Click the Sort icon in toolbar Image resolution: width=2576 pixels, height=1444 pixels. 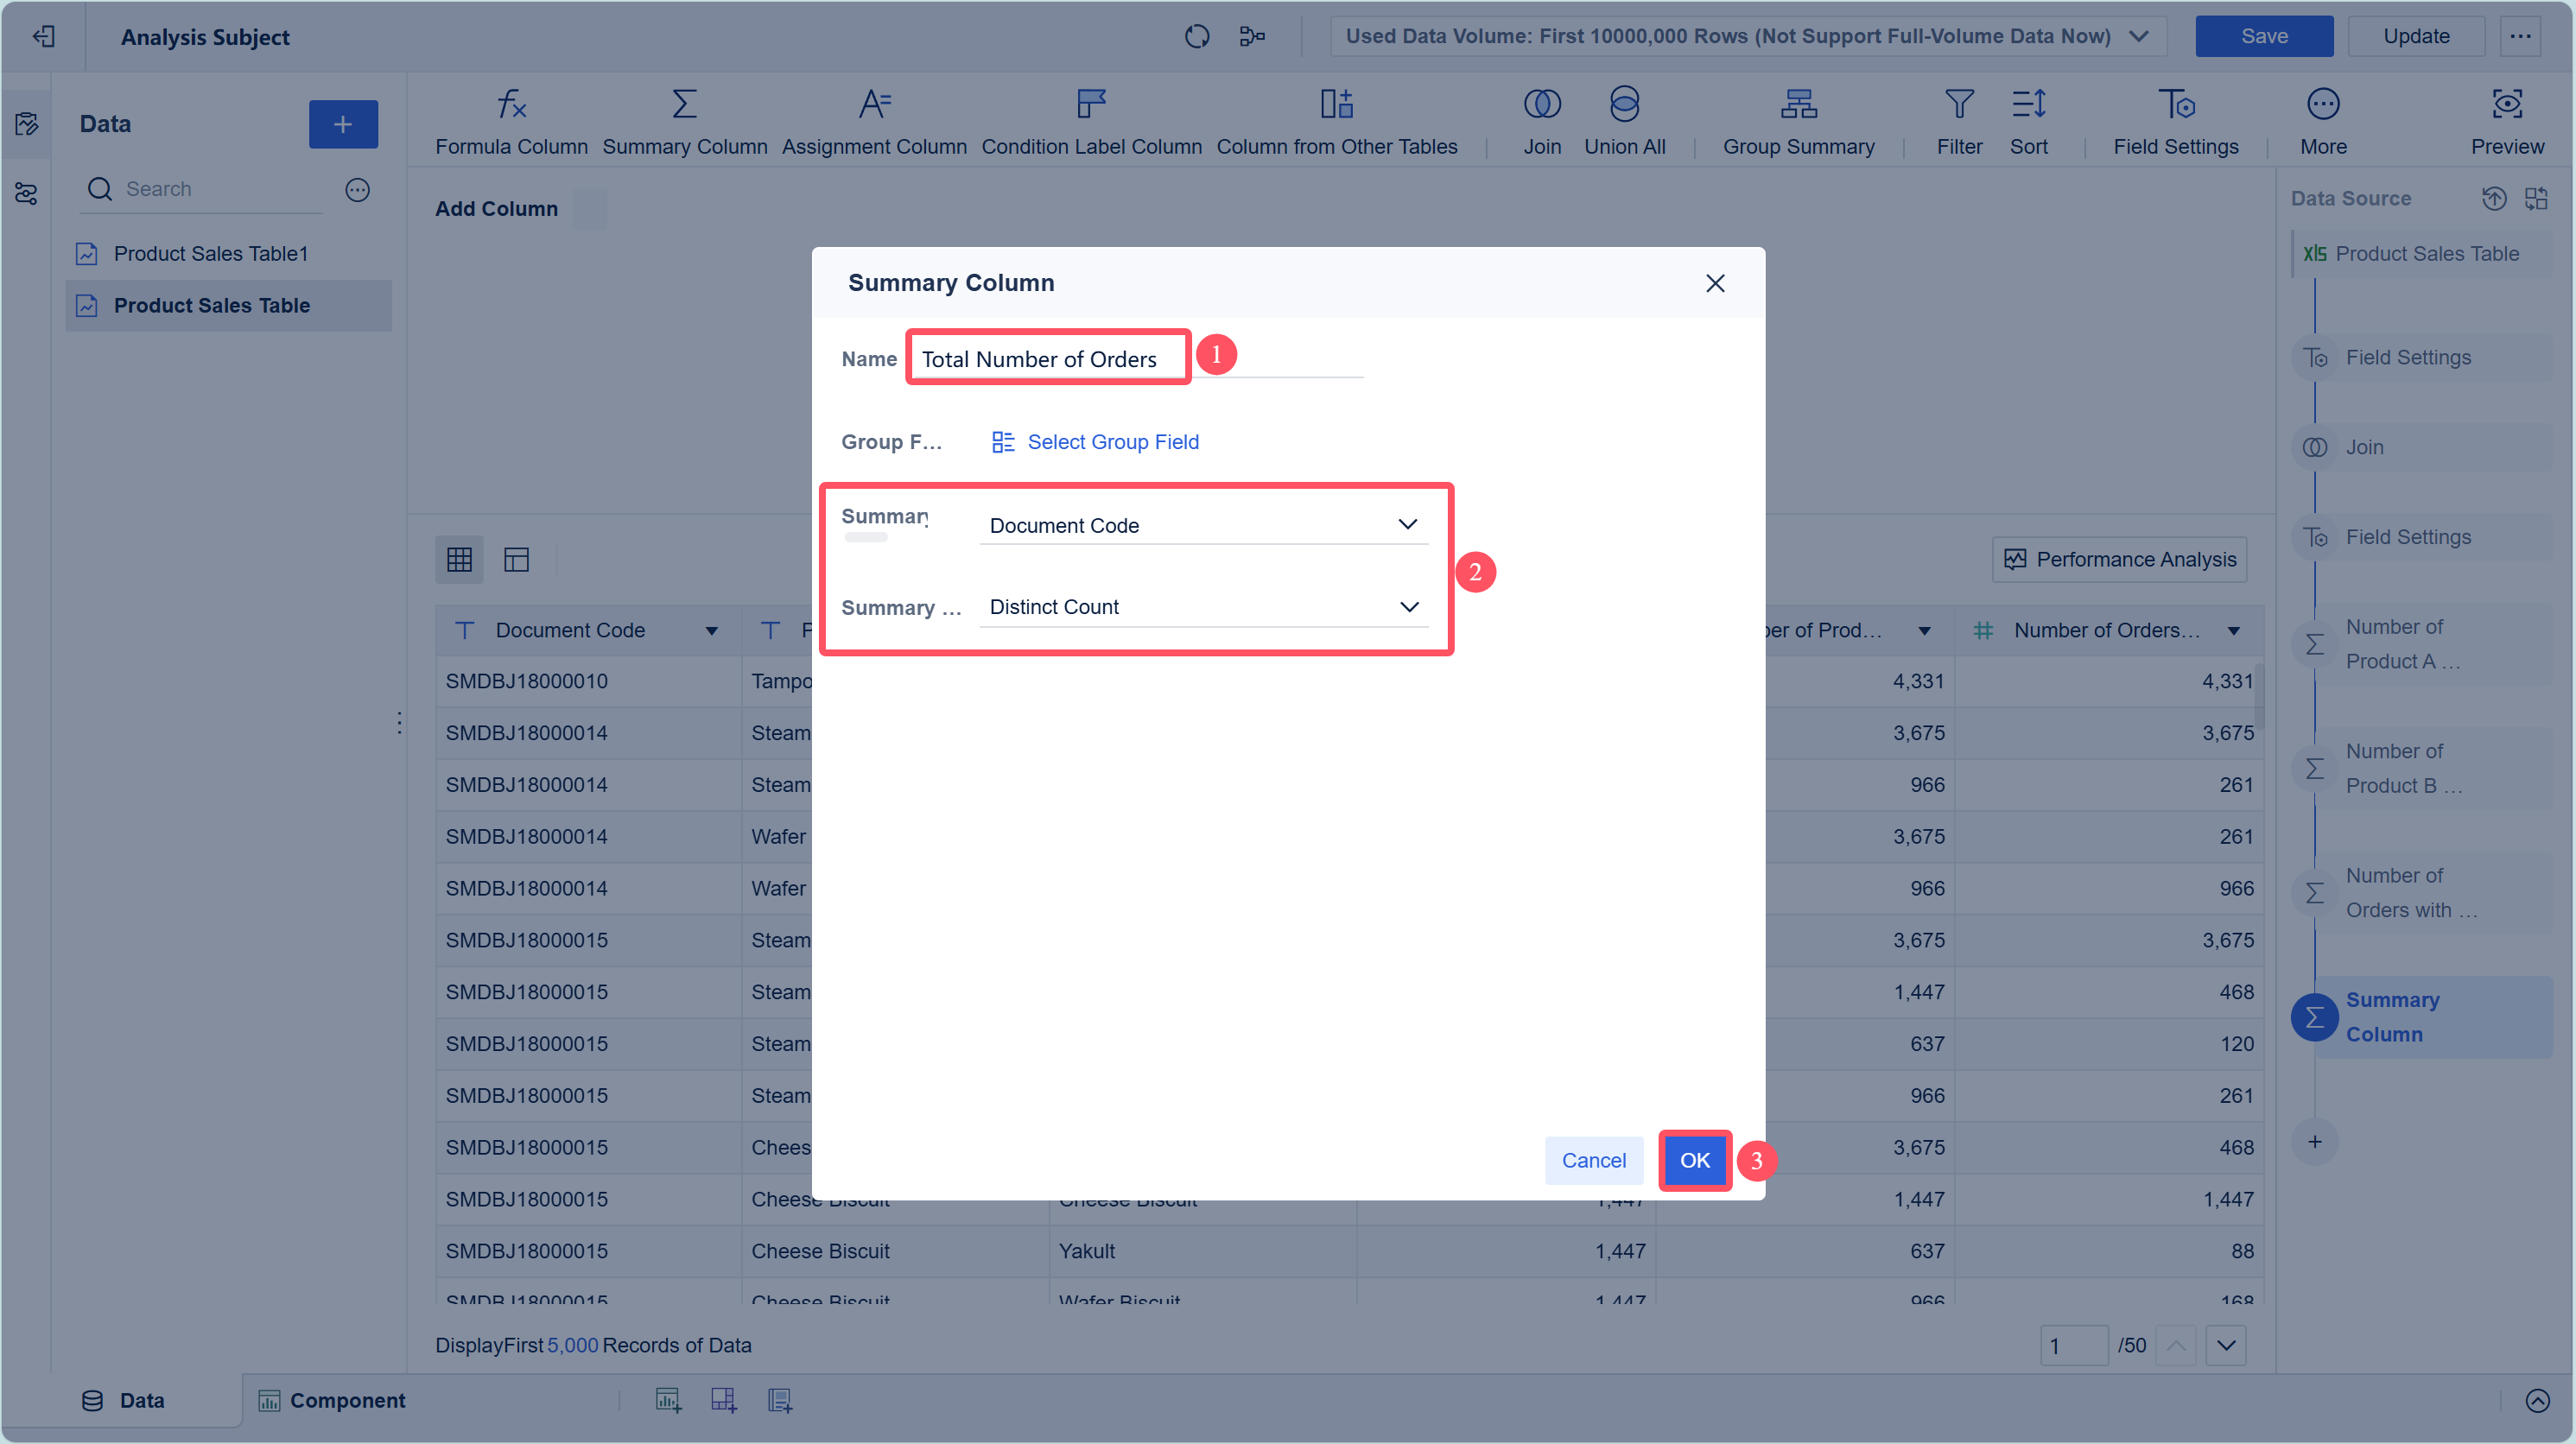[x=2028, y=105]
